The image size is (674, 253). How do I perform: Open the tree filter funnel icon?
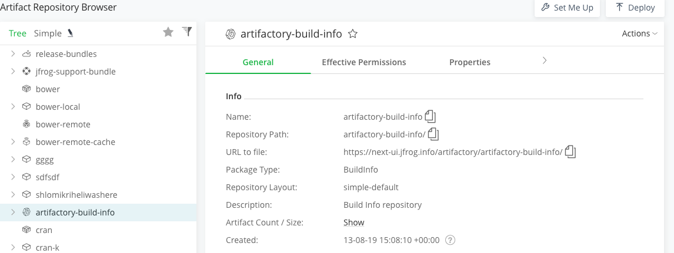(187, 31)
